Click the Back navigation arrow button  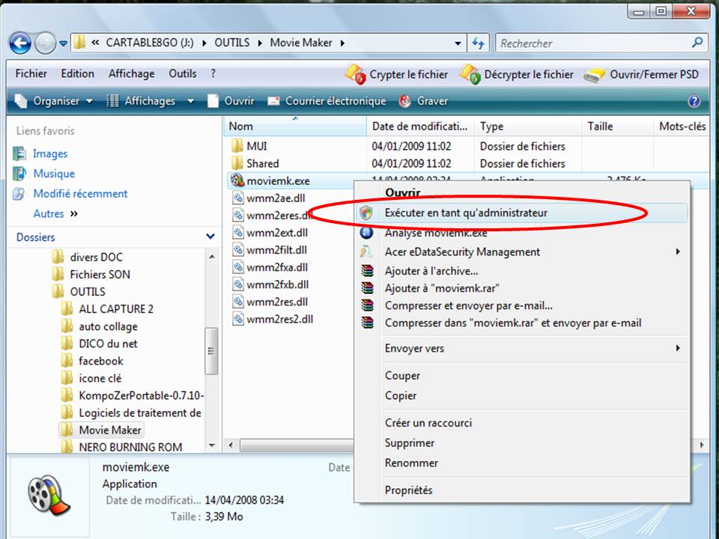20,43
